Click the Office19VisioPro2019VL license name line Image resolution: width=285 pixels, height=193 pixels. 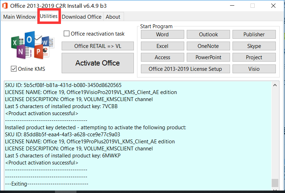91,92
